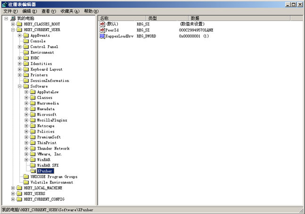Click the registry editor title bar icon
Image resolution: width=305 pixels, height=214 pixels.
click(x=5, y=4)
